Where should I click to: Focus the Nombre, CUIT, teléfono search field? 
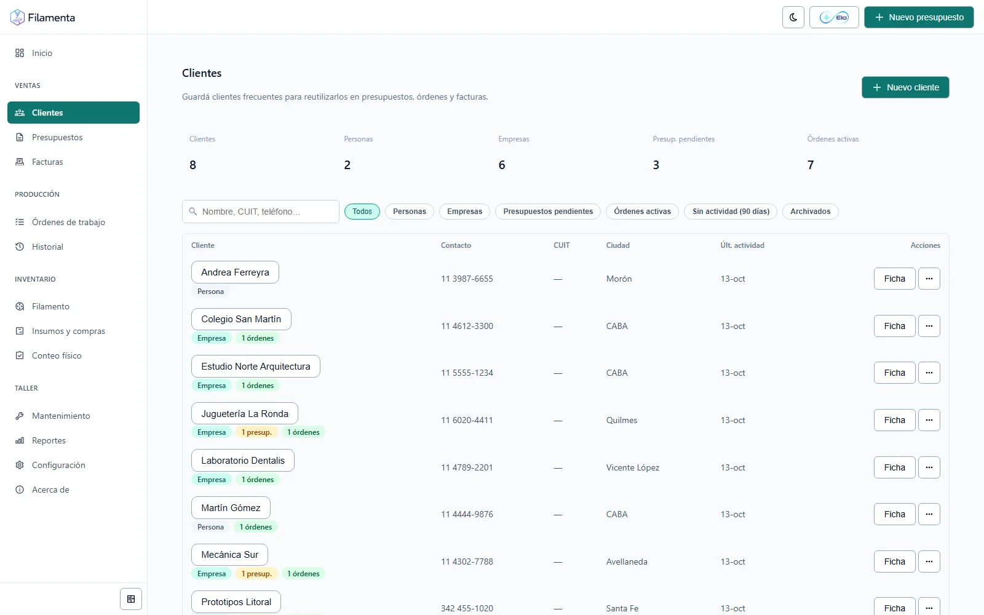261,212
